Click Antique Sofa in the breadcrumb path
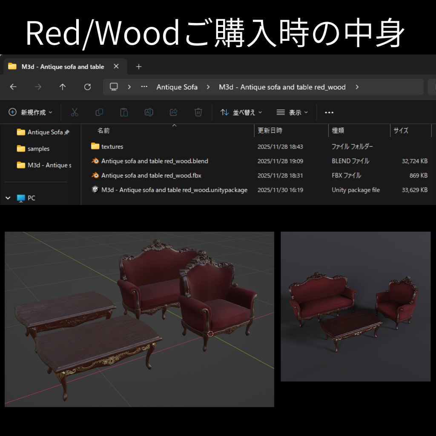The image size is (436, 436). tap(177, 87)
